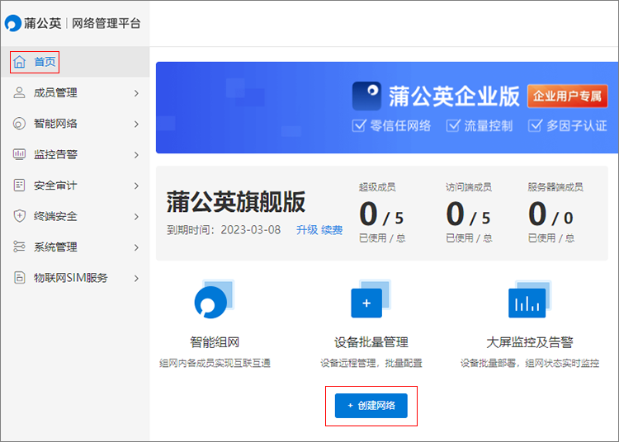Expand the 安全审计 chevron

click(136, 186)
